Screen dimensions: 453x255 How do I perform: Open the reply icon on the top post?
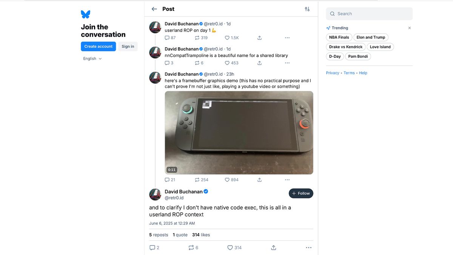(166, 37)
